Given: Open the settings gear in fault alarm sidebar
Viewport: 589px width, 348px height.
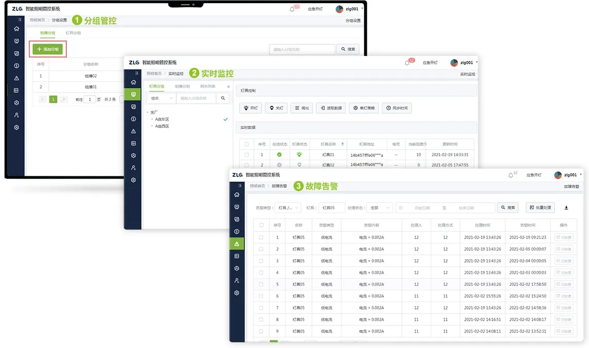Looking at the screenshot, I should [236, 292].
